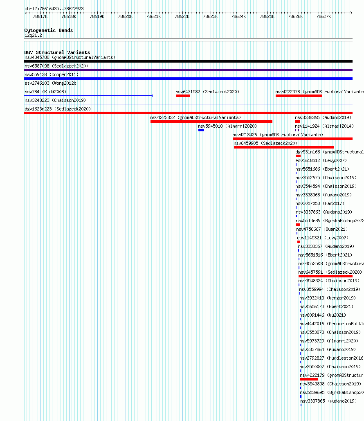The width and height of the screenshot is (364, 421).
Task: Click esv1618512 (Levy2007) label
Action: [x=321, y=160]
